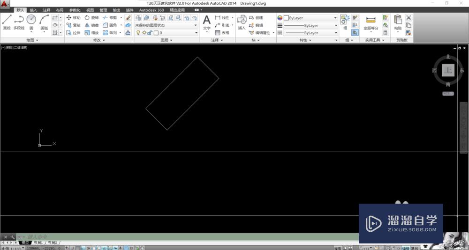This screenshot has height=250, width=469.
Task: Click the Cut scissors icon in the Clipboard panel
Action: (x=408, y=18)
